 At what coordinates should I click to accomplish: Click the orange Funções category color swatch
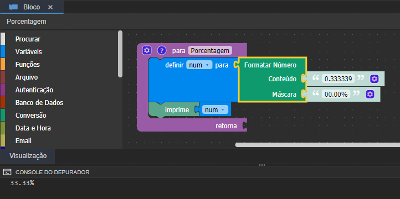point(3,65)
